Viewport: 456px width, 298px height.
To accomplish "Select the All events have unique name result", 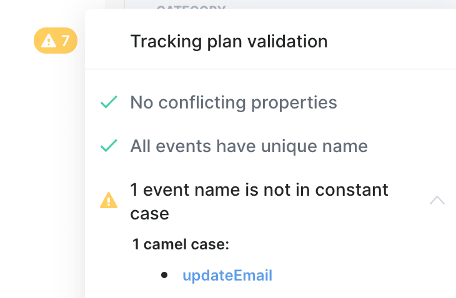I will [x=249, y=147].
